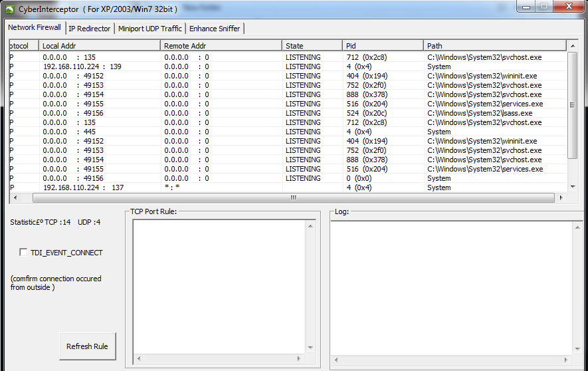
Task: Click Log panel horizontal scroll right arrow
Action: pyautogui.click(x=566, y=360)
